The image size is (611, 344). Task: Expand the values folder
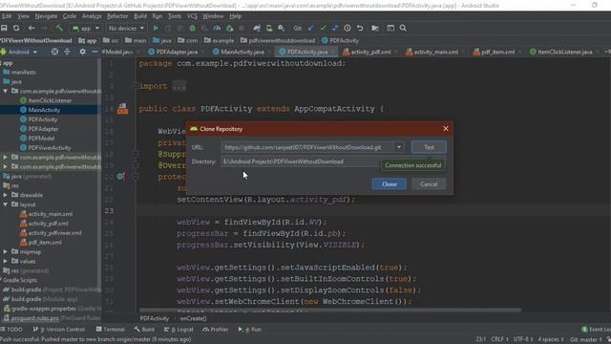pyautogui.click(x=5, y=261)
